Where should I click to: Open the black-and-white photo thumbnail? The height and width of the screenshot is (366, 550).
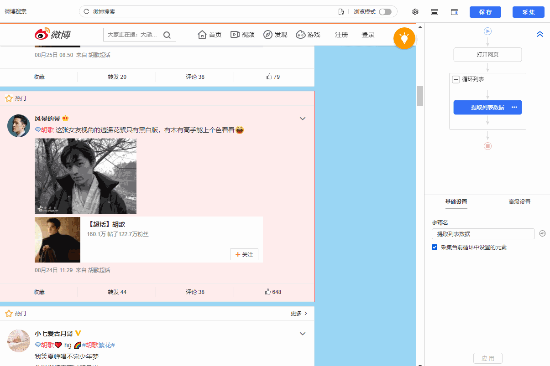tap(85, 176)
